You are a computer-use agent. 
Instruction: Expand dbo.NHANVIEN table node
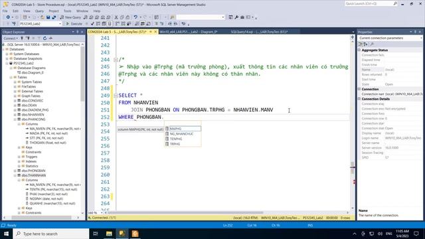click(x=15, y=115)
